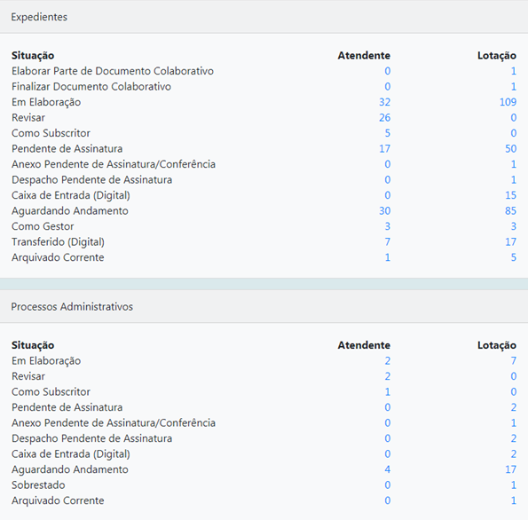Open Expedientes Pendente de Assinatura Atendente 17
The image size is (528, 520).
click(384, 148)
